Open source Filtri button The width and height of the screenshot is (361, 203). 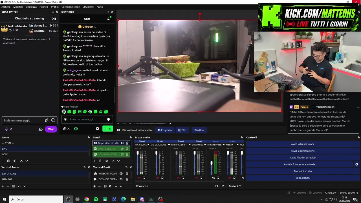pos(182,130)
